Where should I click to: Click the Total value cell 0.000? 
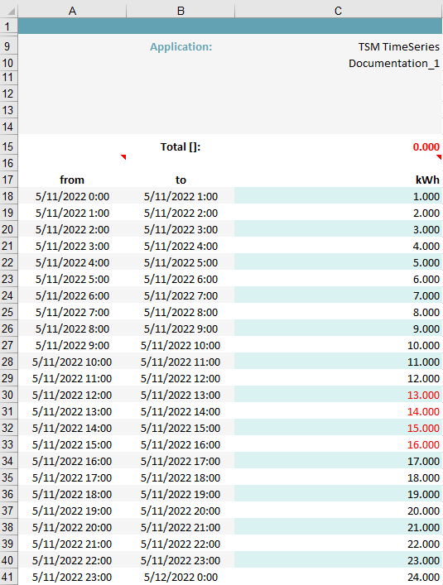point(338,146)
